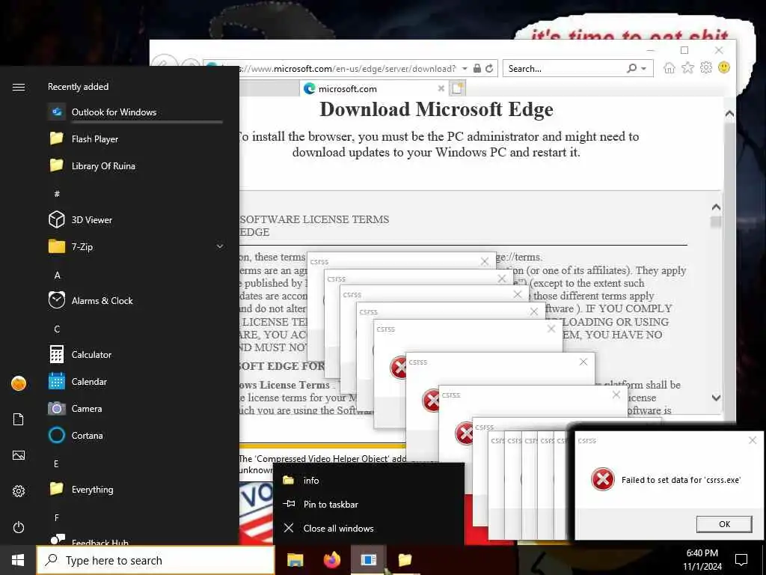The width and height of the screenshot is (766, 575).
Task: Open the yellow folder taskbar icon
Action: click(x=405, y=560)
